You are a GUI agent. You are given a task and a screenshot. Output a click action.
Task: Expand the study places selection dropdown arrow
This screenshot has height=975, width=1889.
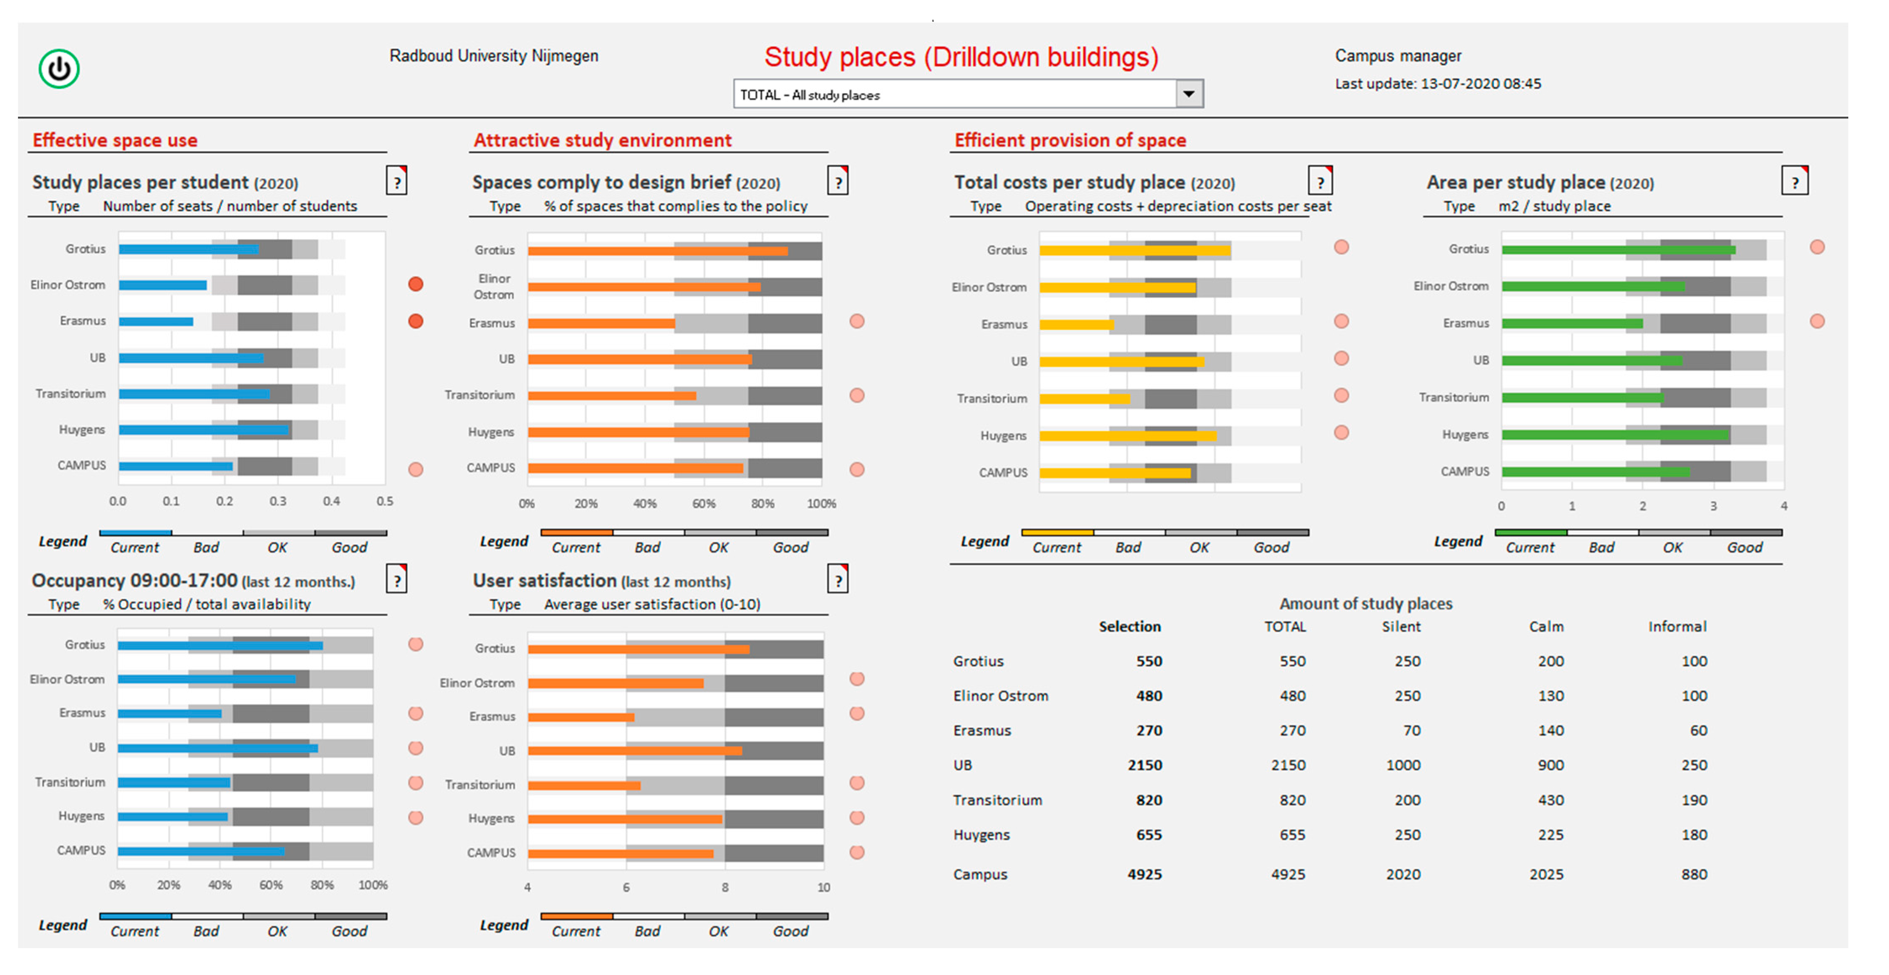[x=1189, y=94]
